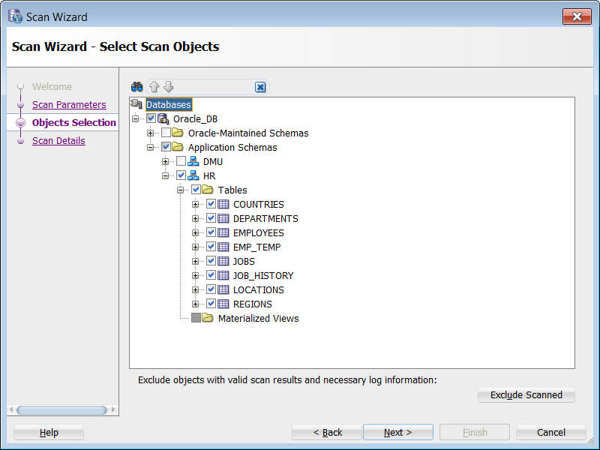Open Help for the wizard
This screenshot has width=600, height=450.
tap(49, 432)
